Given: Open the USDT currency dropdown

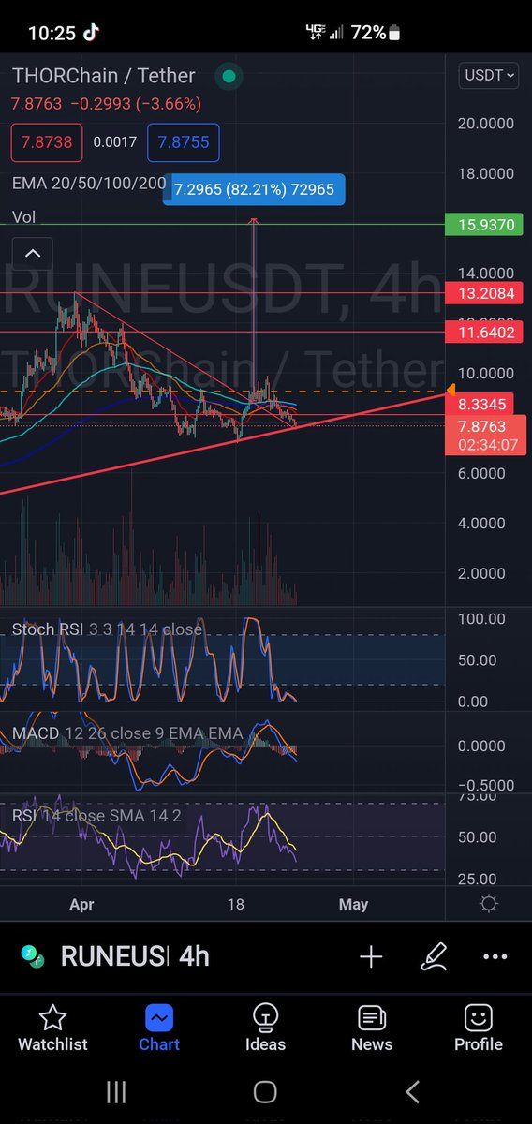Looking at the screenshot, I should point(490,77).
